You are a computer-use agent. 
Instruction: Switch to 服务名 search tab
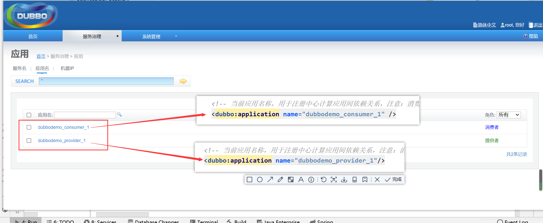[20, 68]
